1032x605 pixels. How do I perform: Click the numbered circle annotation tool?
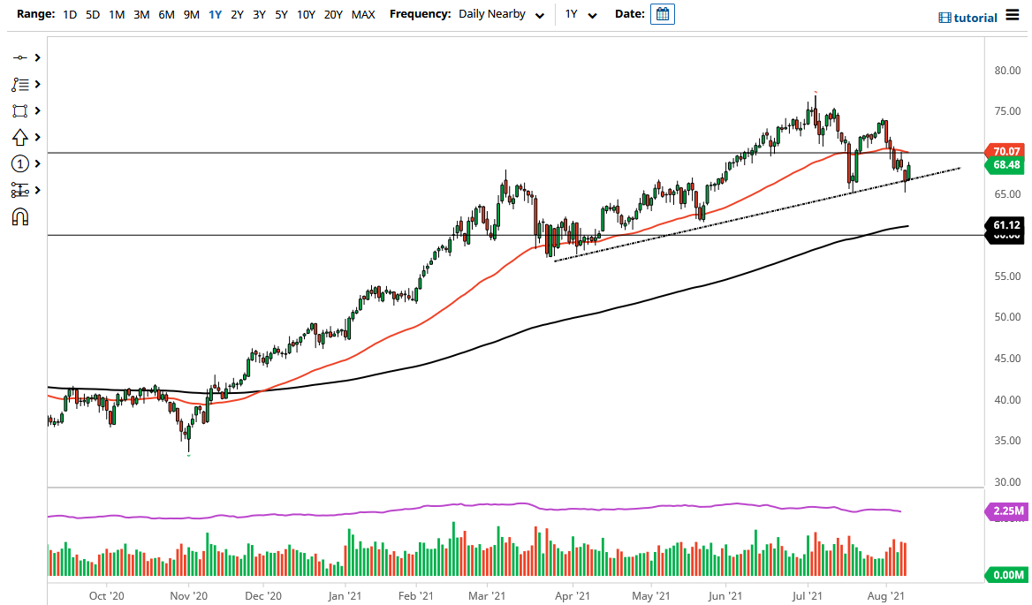click(x=22, y=163)
